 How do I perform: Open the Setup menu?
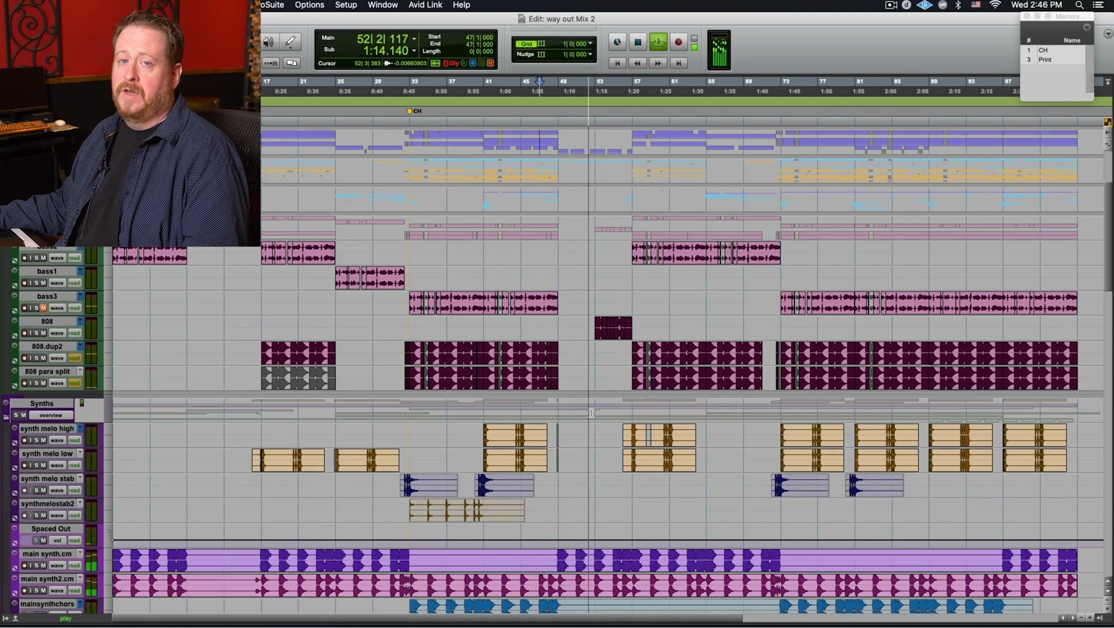[x=346, y=5]
